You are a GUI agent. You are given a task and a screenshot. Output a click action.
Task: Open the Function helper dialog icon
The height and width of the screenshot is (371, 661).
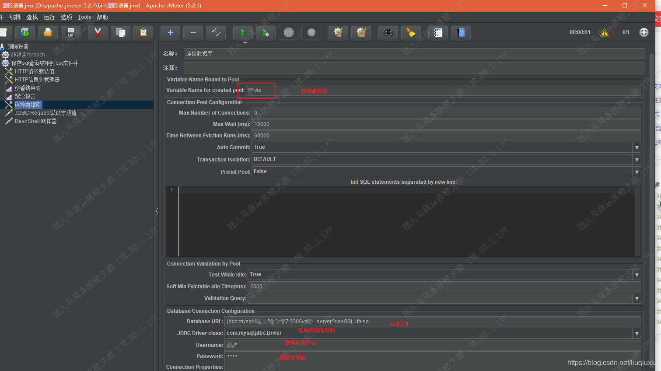pyautogui.click(x=438, y=32)
